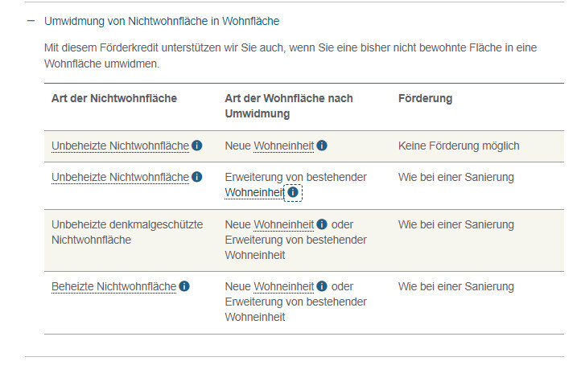577x386 pixels.
Task: Collapse section using the minus icon
Action: 31,21
